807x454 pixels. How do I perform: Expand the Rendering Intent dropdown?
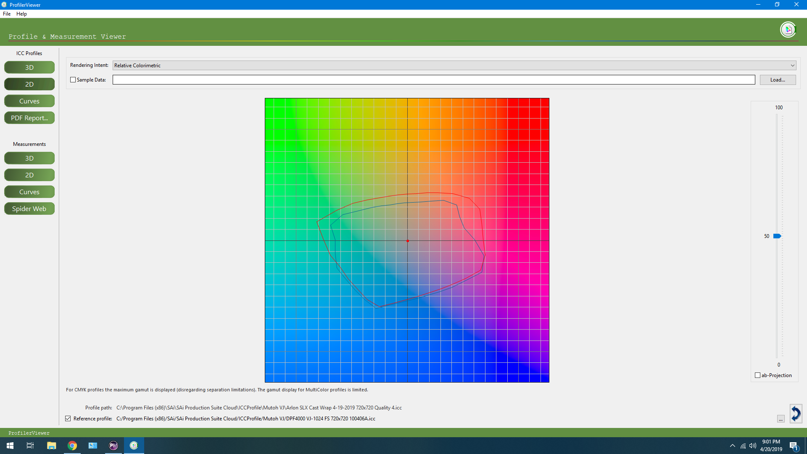tap(454, 65)
